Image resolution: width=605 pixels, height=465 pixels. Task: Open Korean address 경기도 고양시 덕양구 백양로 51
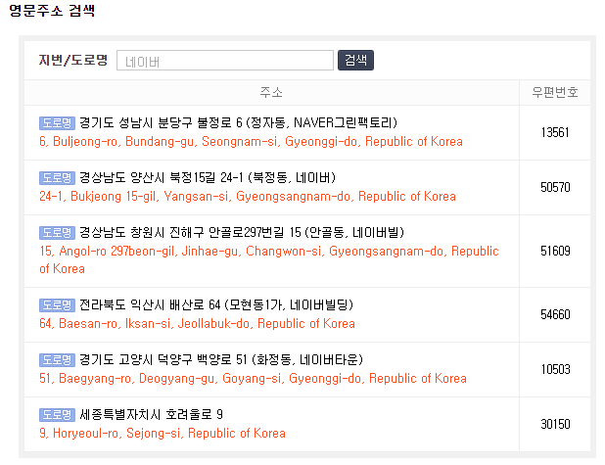pyautogui.click(x=221, y=360)
